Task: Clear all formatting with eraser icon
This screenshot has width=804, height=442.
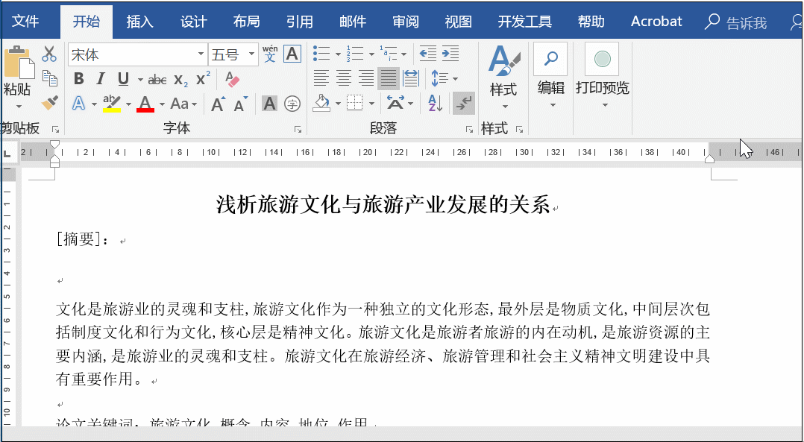Action: pyautogui.click(x=232, y=79)
